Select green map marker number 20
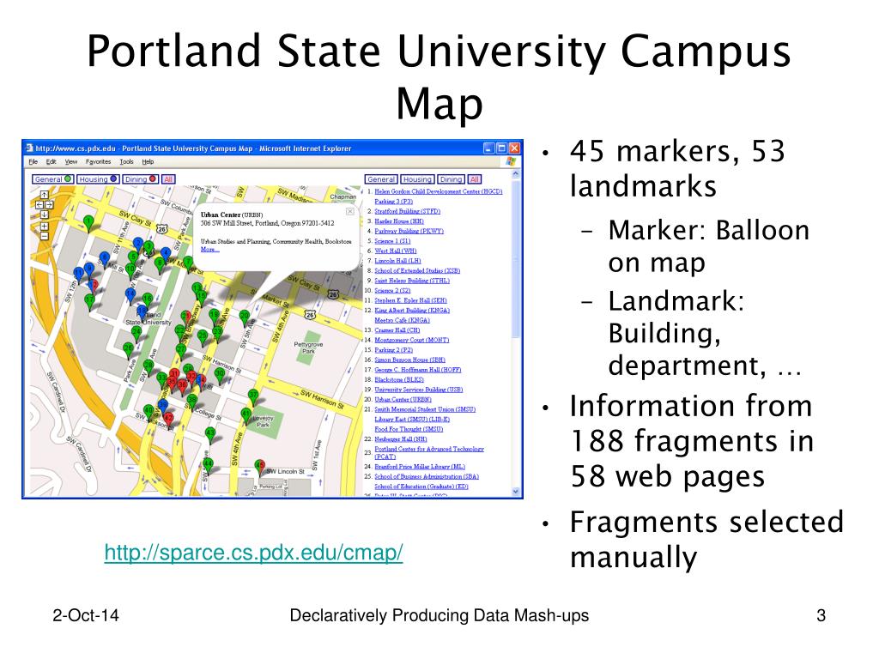The height and width of the screenshot is (659, 879). [x=245, y=318]
